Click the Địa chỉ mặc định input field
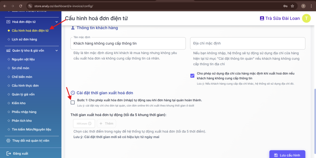This screenshot has width=316, height=158. pyautogui.click(x=248, y=43)
